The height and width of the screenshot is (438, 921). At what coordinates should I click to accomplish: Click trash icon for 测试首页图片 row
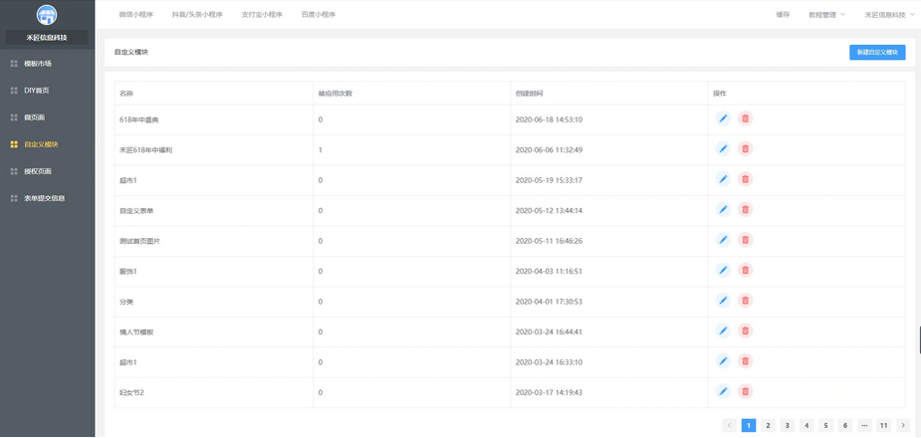point(745,240)
